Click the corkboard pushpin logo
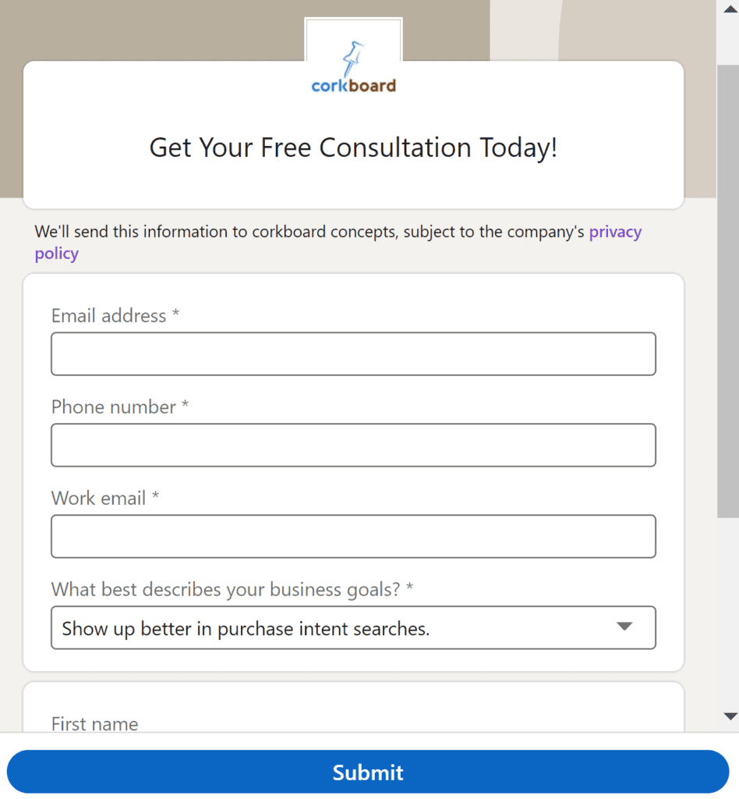 pos(353,69)
